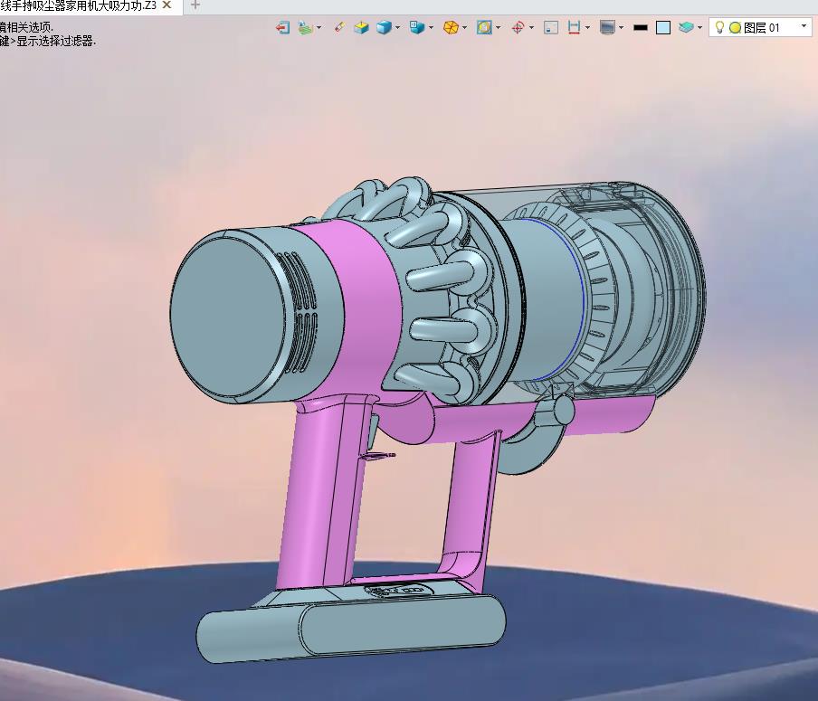The width and height of the screenshot is (818, 701).
Task: Expand the dimension measure dropdown arrow
Action: (588, 28)
